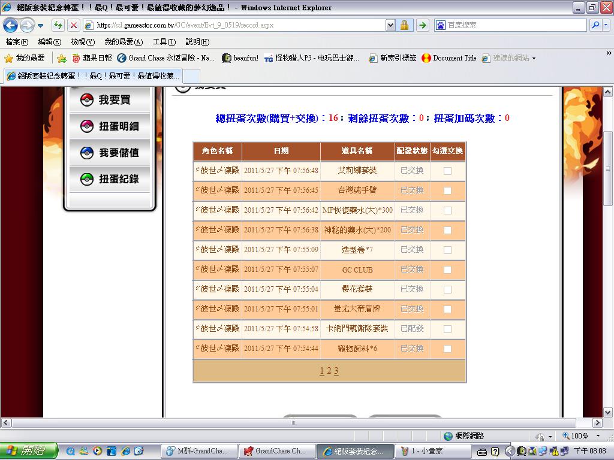Open the 工具(T) menu
The height and width of the screenshot is (460, 614).
pyautogui.click(x=164, y=42)
